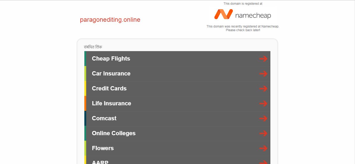The height and width of the screenshot is (164, 355).
Task: Click the red arrow beside Comcast
Action: click(x=263, y=118)
